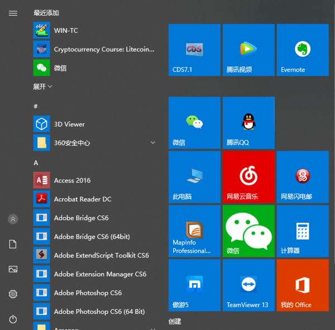Launch the TeamViewer 13 tile
The width and height of the screenshot is (335, 330).
click(248, 285)
